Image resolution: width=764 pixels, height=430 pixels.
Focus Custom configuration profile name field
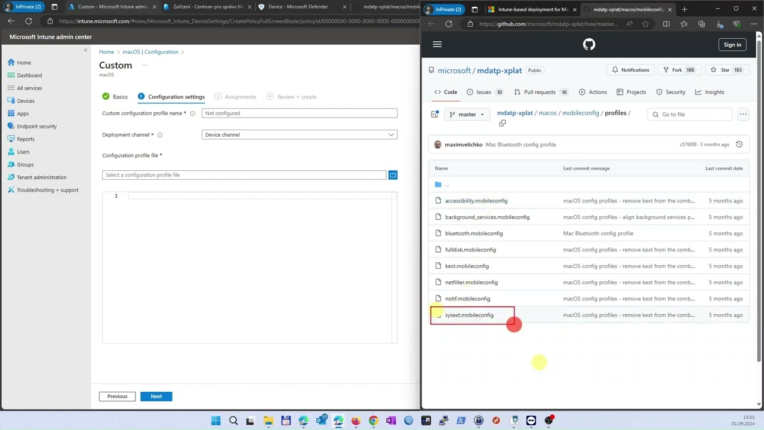[x=299, y=113]
